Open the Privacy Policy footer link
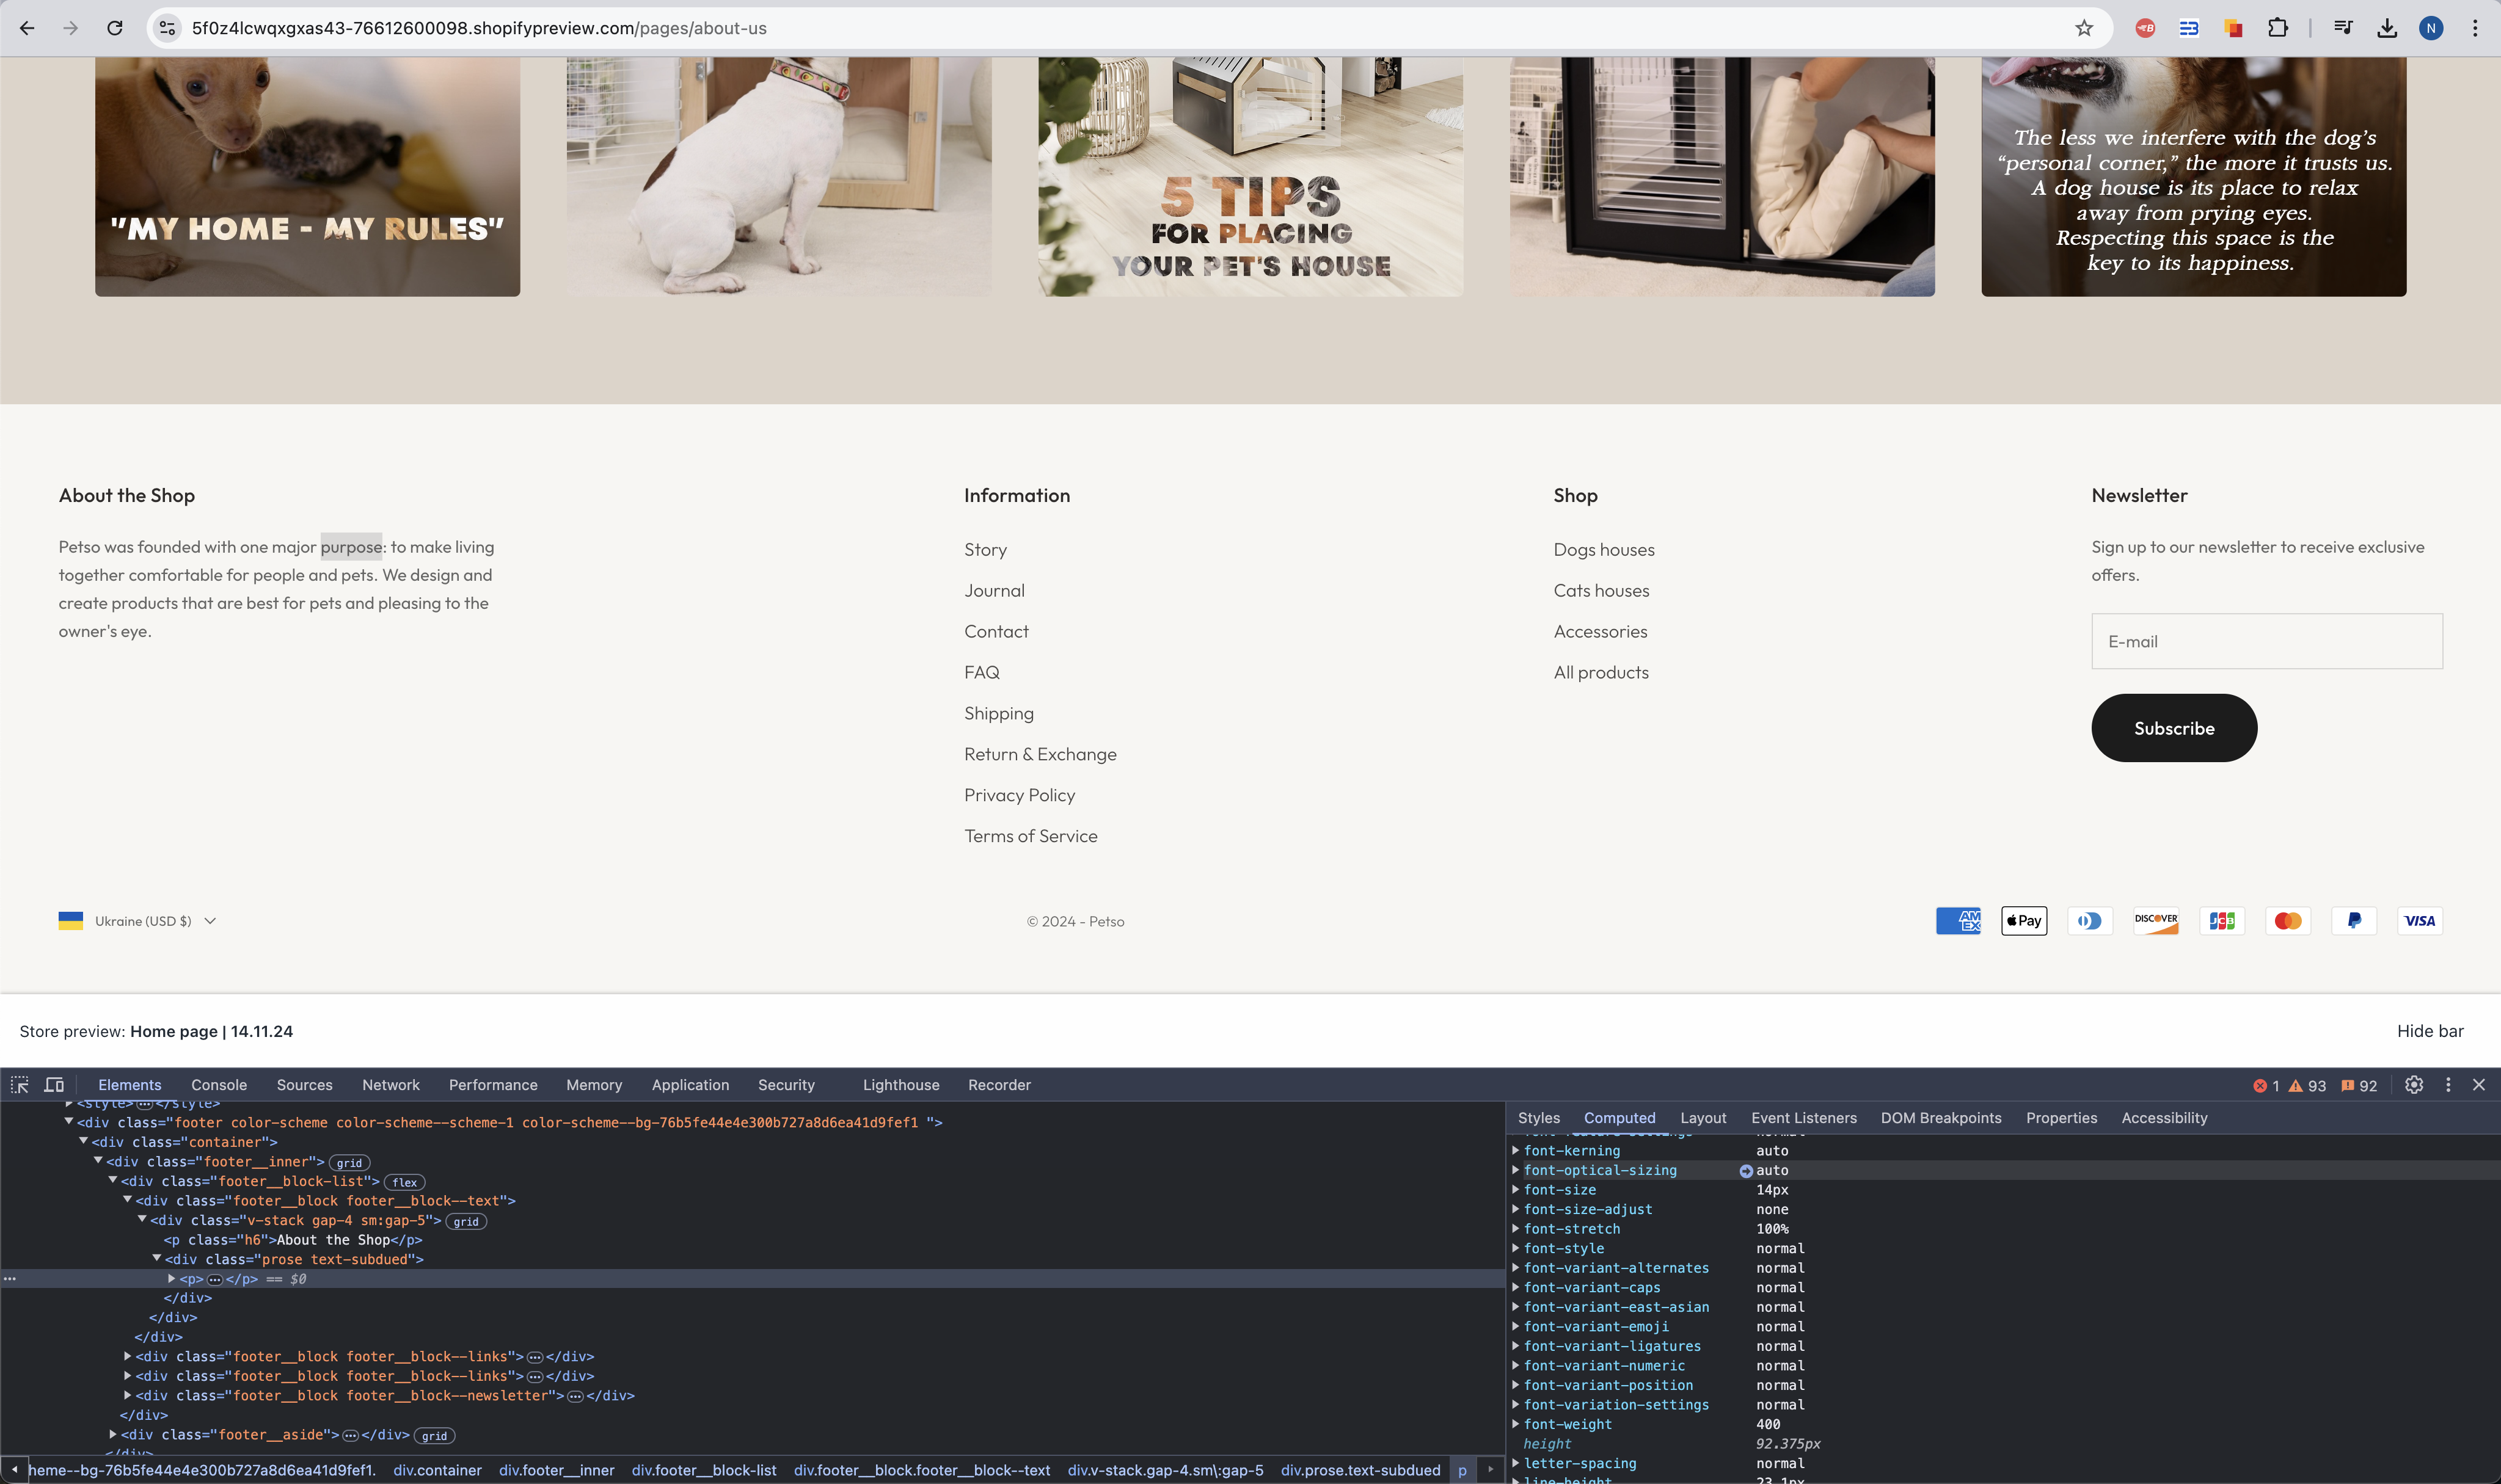2501x1484 pixels. point(1019,795)
